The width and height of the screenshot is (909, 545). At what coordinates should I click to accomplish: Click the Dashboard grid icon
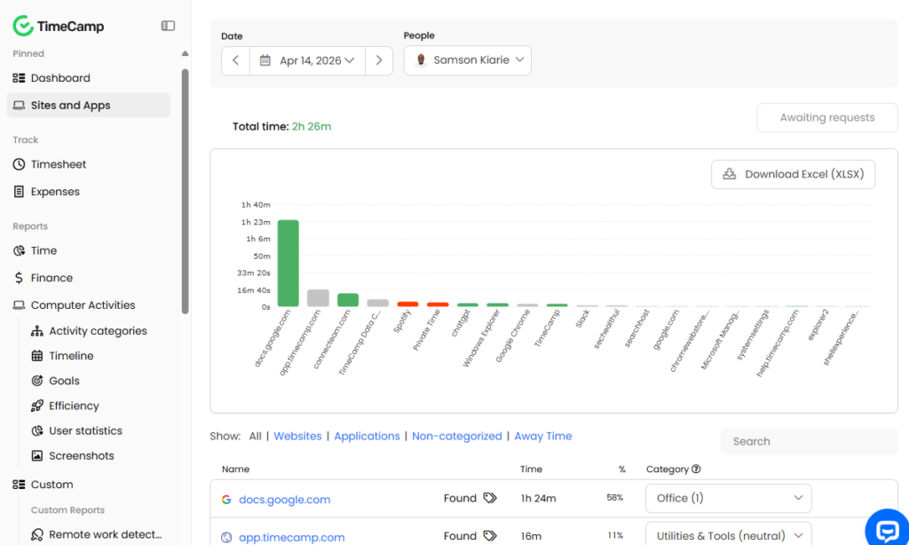(20, 78)
